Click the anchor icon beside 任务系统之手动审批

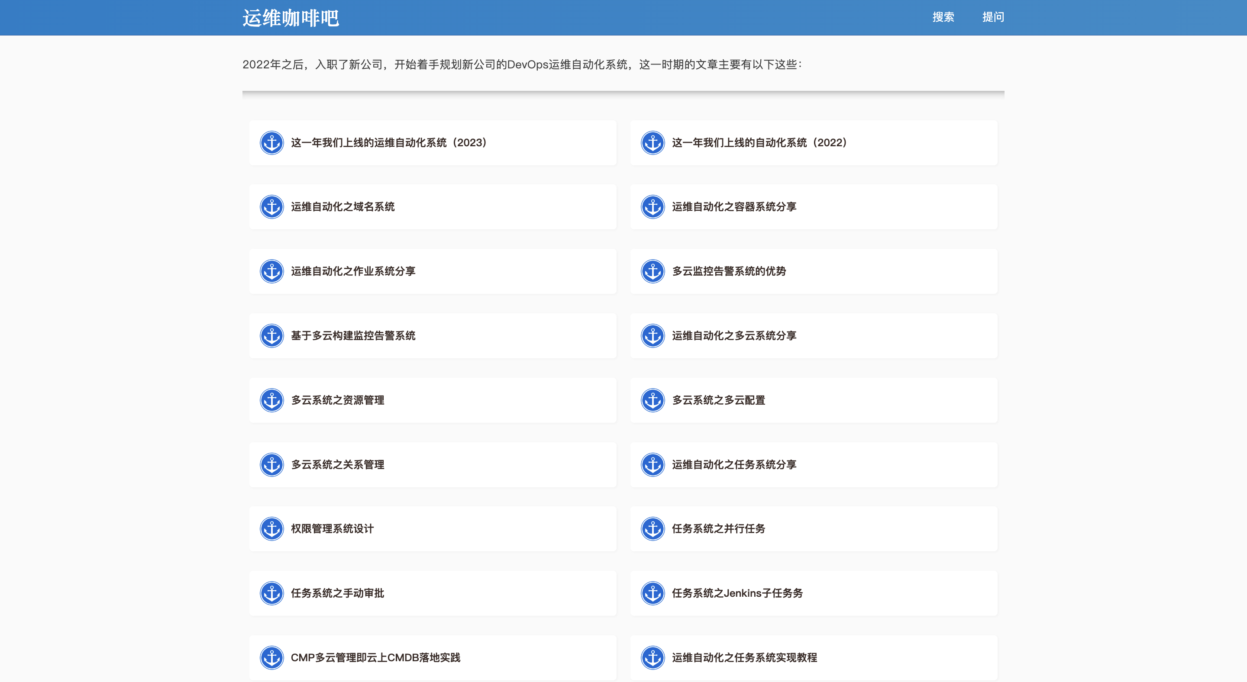271,593
